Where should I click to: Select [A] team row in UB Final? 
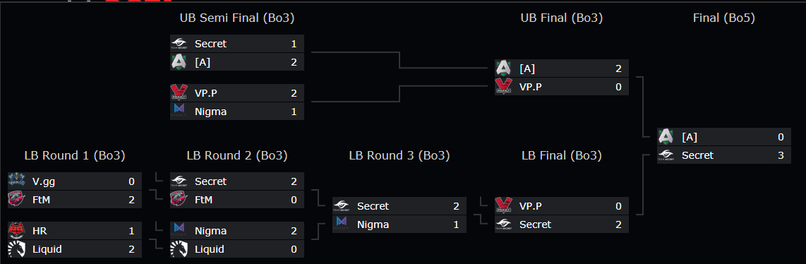562,68
